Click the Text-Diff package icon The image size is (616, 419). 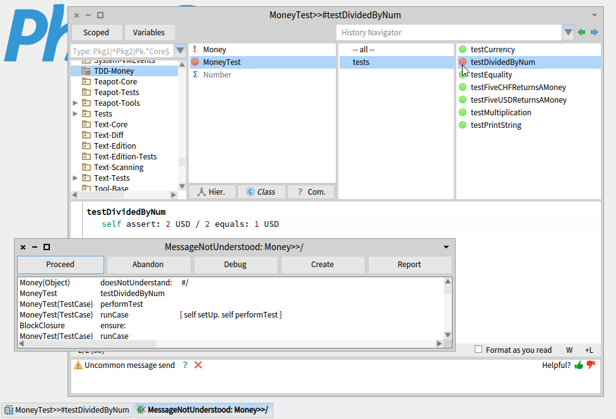[86, 135]
